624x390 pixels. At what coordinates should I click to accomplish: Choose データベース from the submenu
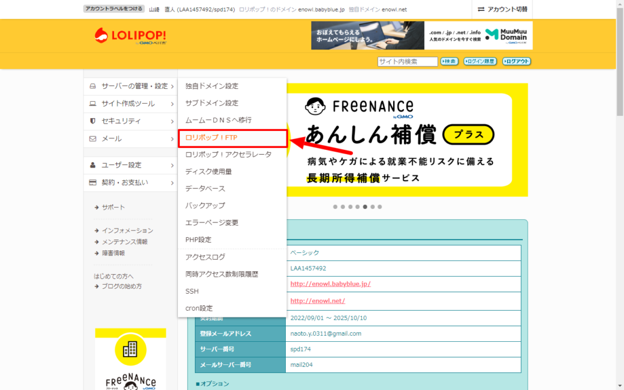pyautogui.click(x=205, y=188)
